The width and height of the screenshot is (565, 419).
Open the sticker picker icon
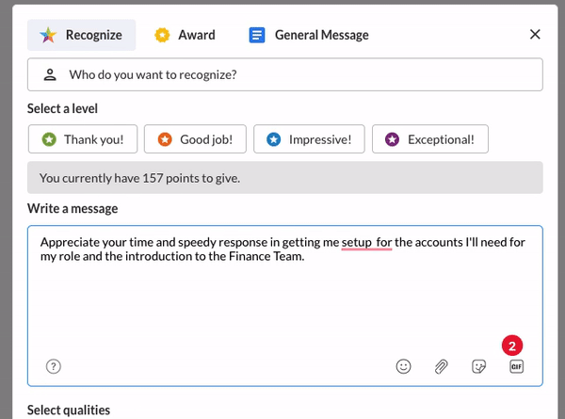(x=479, y=366)
